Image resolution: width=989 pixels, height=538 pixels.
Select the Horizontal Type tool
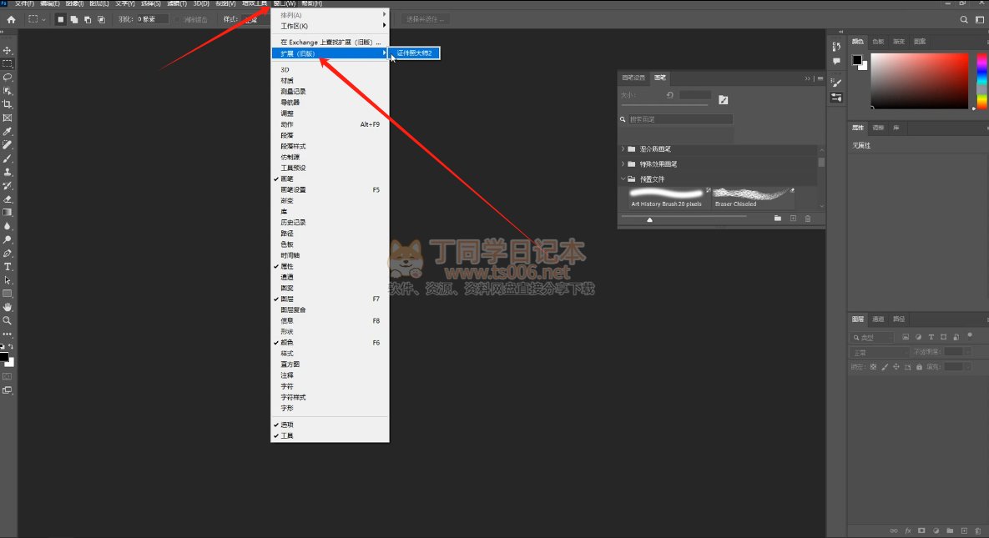point(8,267)
